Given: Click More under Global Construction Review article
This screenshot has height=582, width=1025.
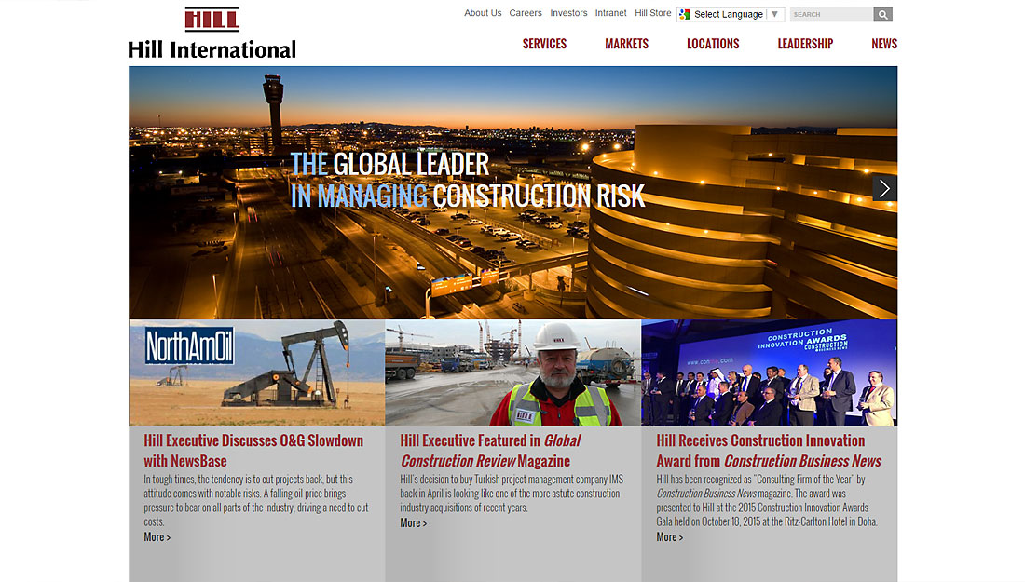Looking at the screenshot, I should 413,523.
